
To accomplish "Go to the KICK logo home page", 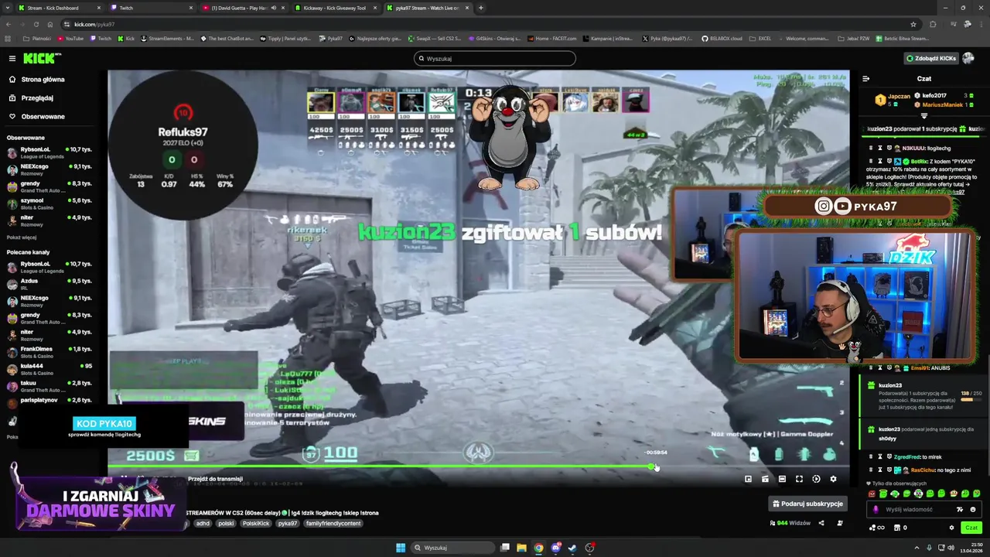I will pyautogui.click(x=41, y=58).
